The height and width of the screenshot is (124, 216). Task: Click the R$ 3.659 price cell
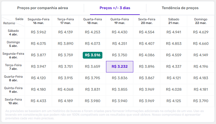(x=92, y=66)
